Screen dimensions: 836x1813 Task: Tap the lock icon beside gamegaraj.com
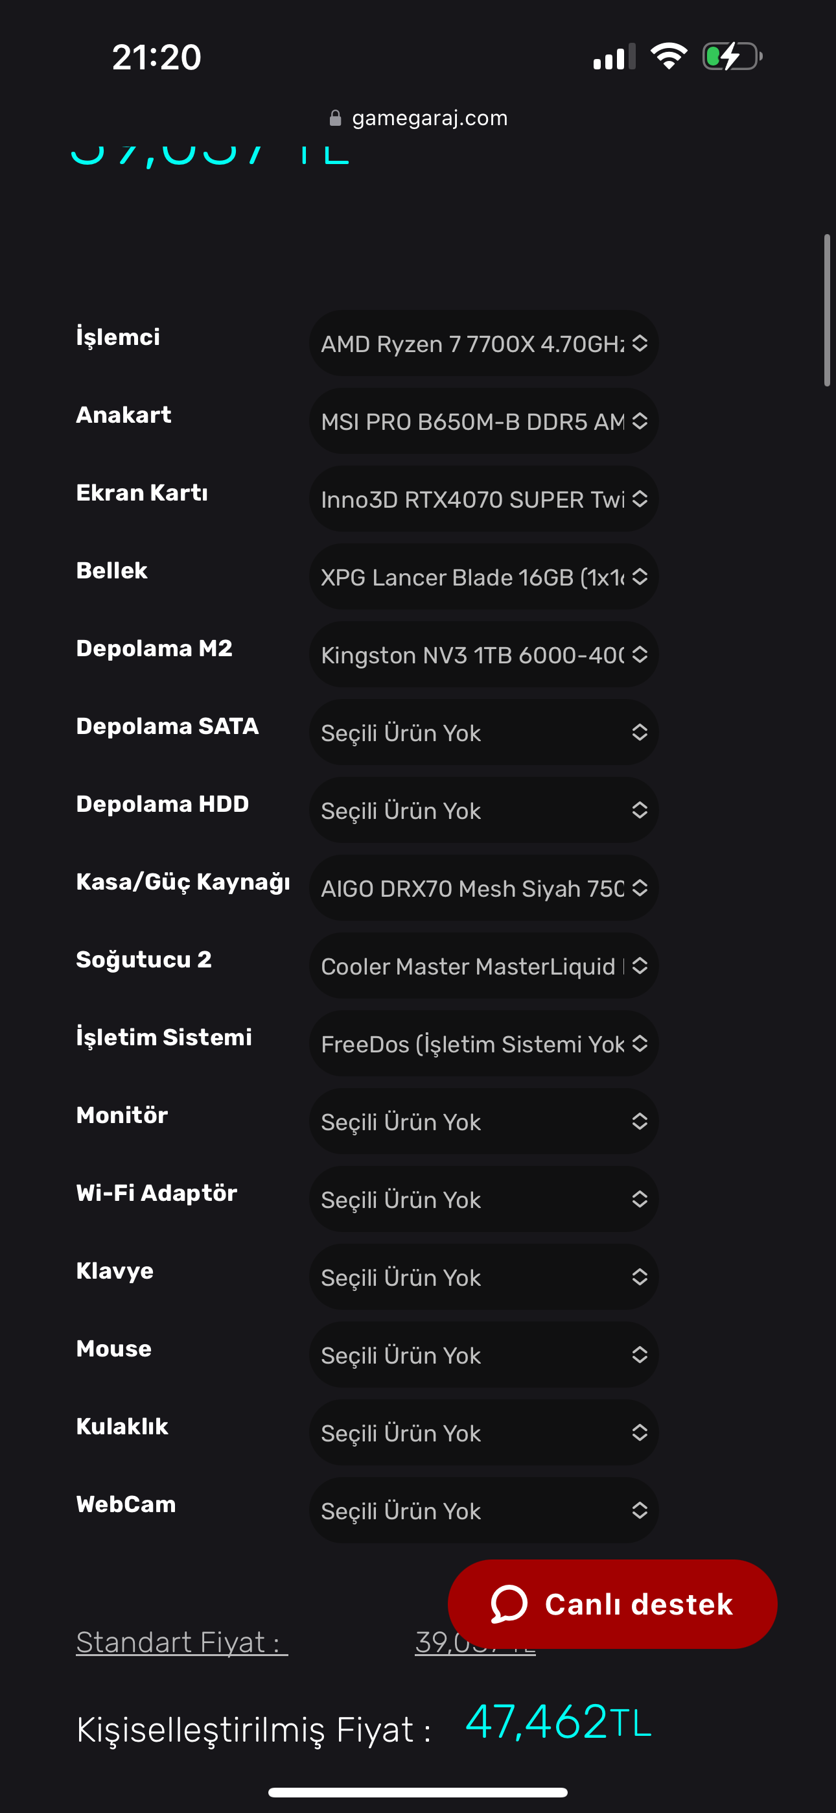coord(336,118)
